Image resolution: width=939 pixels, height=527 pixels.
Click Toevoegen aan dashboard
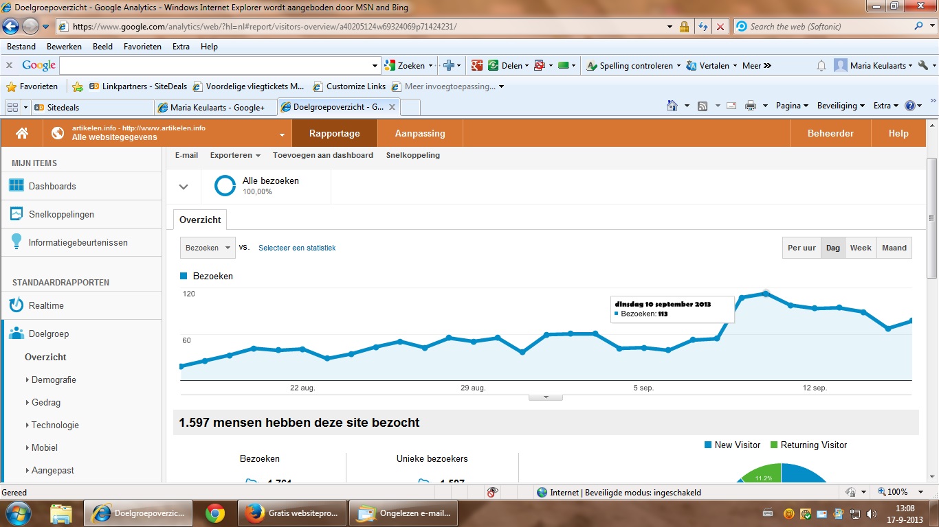[x=323, y=155]
